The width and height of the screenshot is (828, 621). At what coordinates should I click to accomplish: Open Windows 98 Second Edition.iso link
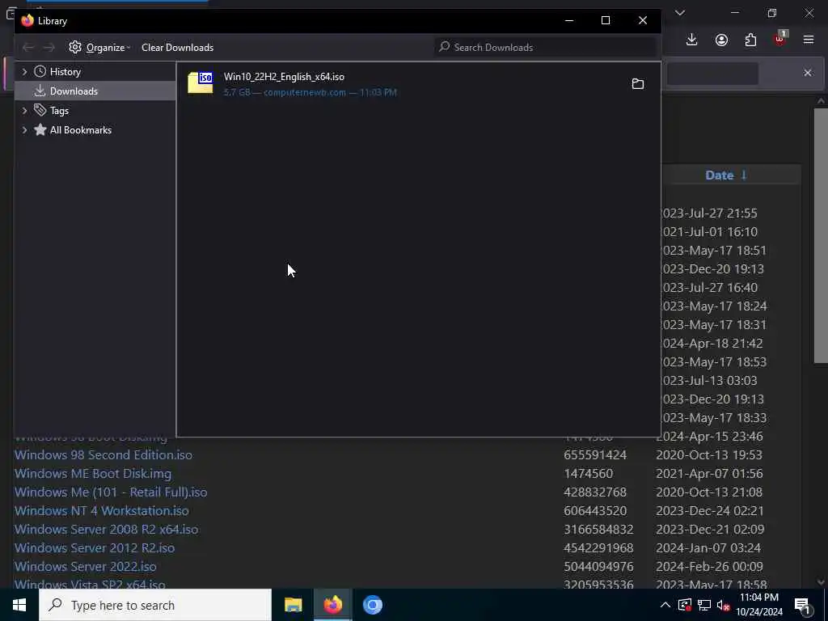(103, 454)
